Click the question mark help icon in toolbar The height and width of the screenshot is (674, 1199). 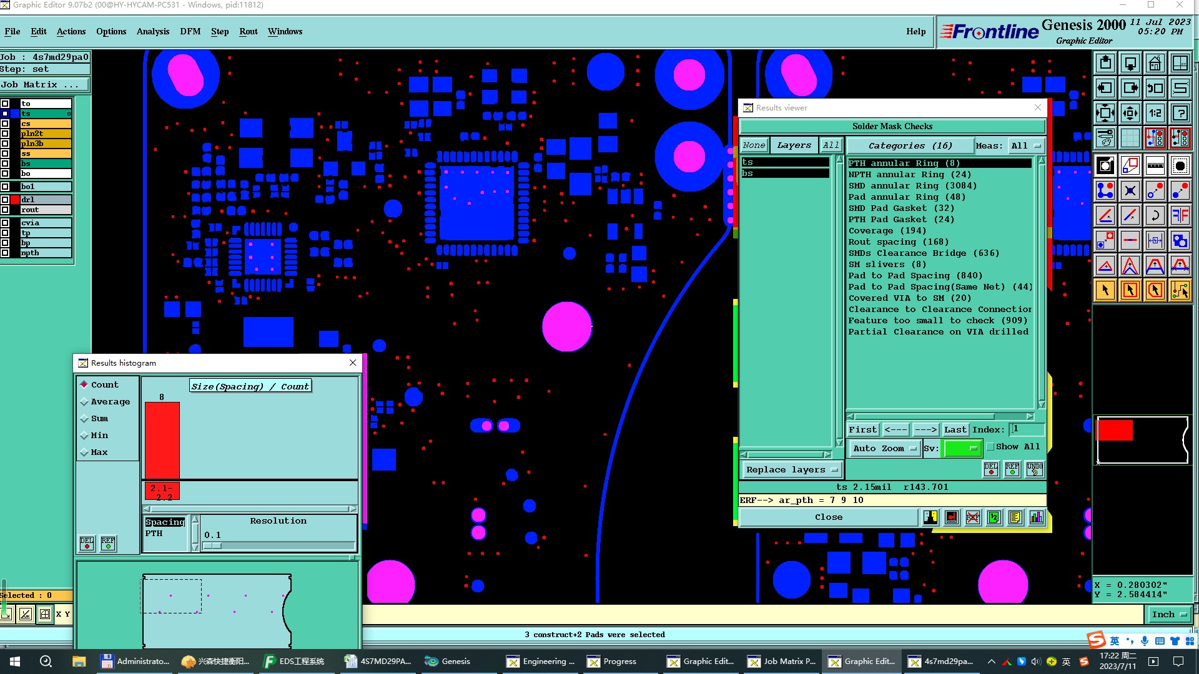pyautogui.click(x=1180, y=113)
